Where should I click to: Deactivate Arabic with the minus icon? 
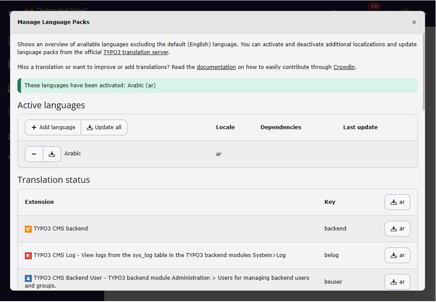(34, 154)
